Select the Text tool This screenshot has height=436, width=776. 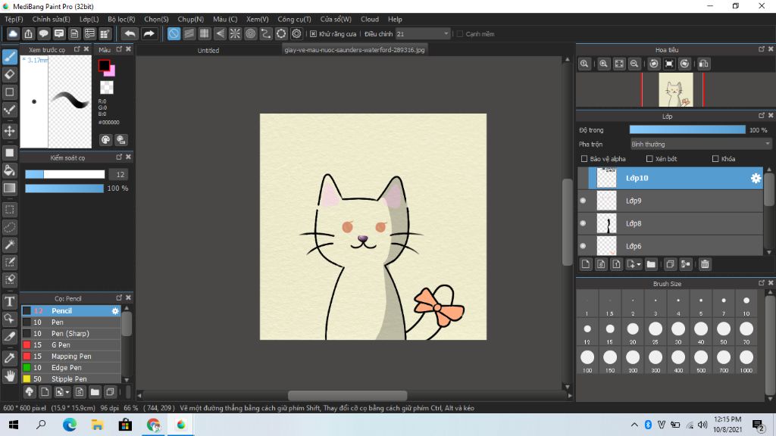[10, 301]
